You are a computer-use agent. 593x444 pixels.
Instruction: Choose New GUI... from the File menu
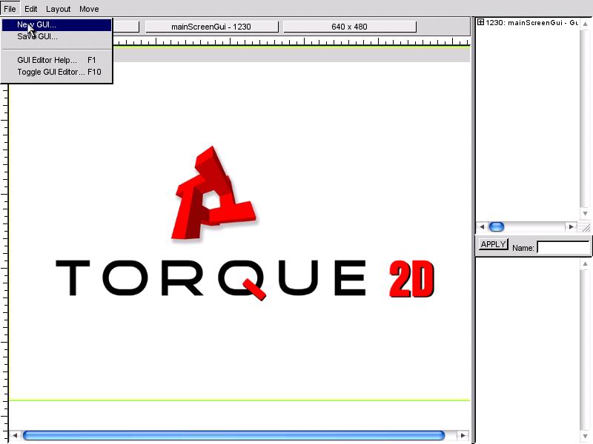tap(57, 24)
